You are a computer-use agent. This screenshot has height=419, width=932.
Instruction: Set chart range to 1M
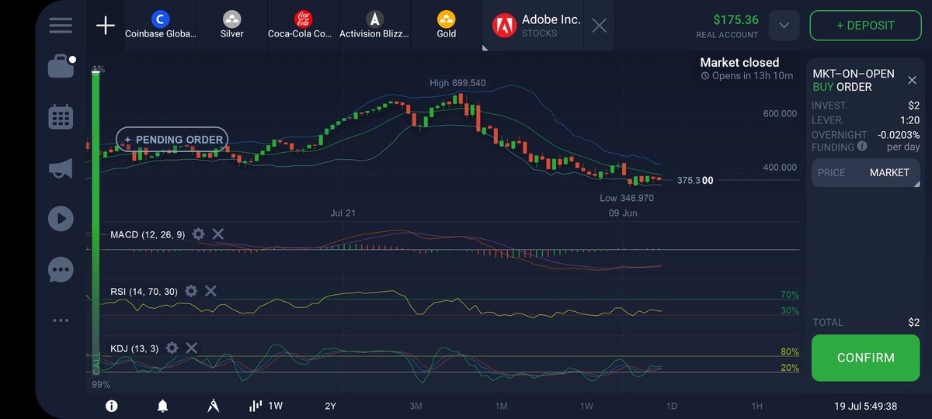[501, 406]
